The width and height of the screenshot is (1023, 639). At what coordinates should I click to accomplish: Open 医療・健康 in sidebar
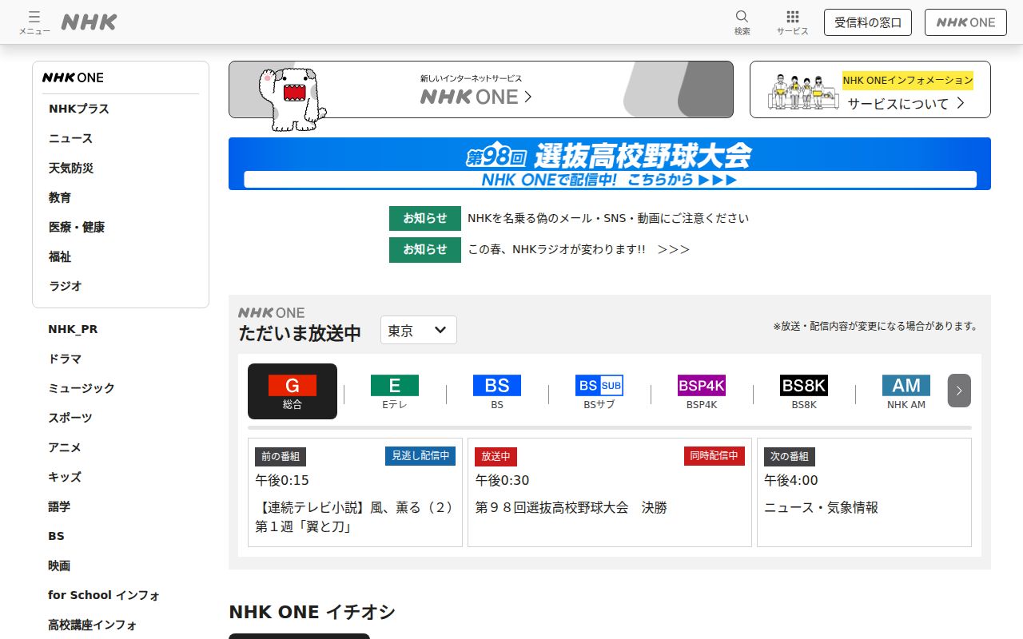[77, 227]
